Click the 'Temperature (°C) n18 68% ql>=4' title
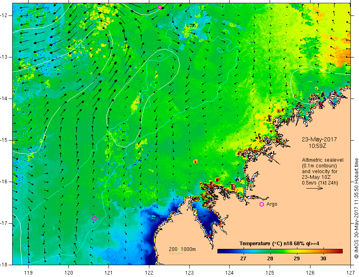 pos(279,244)
